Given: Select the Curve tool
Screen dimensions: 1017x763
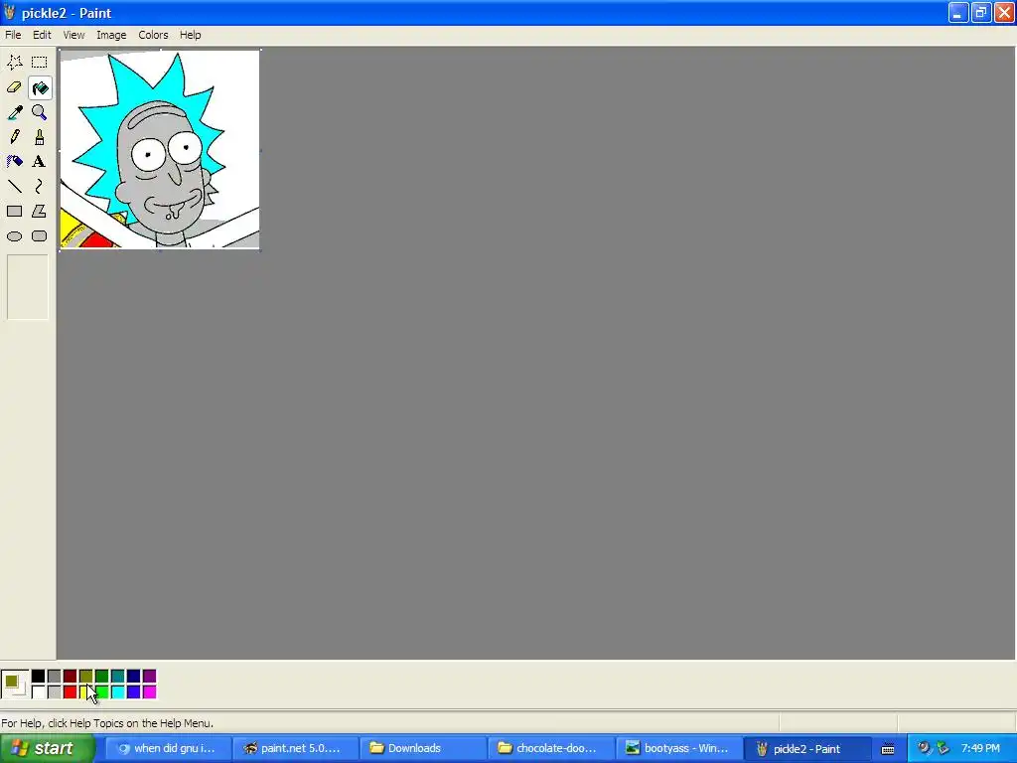Looking at the screenshot, I should tap(39, 187).
